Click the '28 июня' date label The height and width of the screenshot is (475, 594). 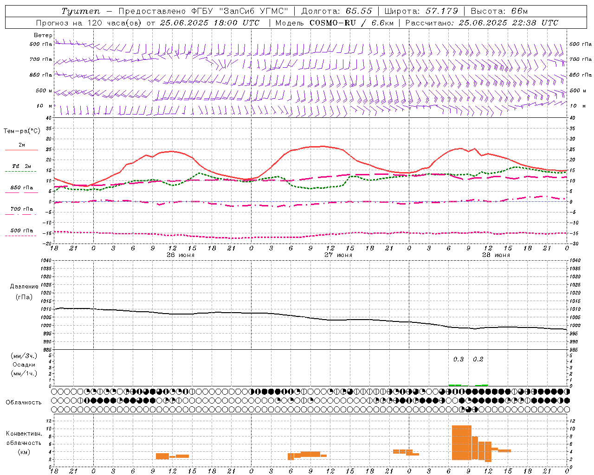496,255
